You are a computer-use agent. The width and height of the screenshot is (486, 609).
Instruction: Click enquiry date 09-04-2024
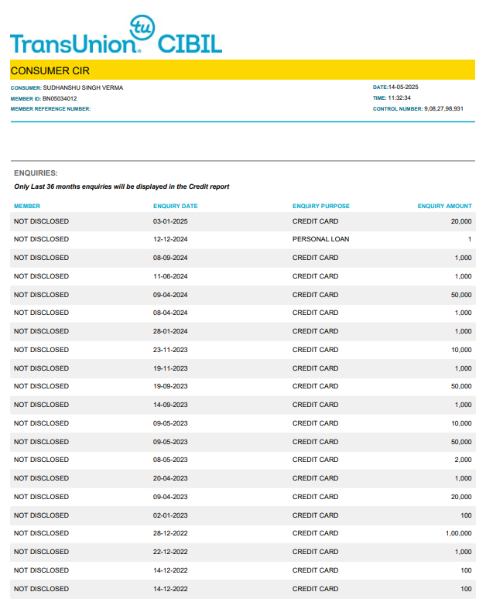[x=170, y=295]
